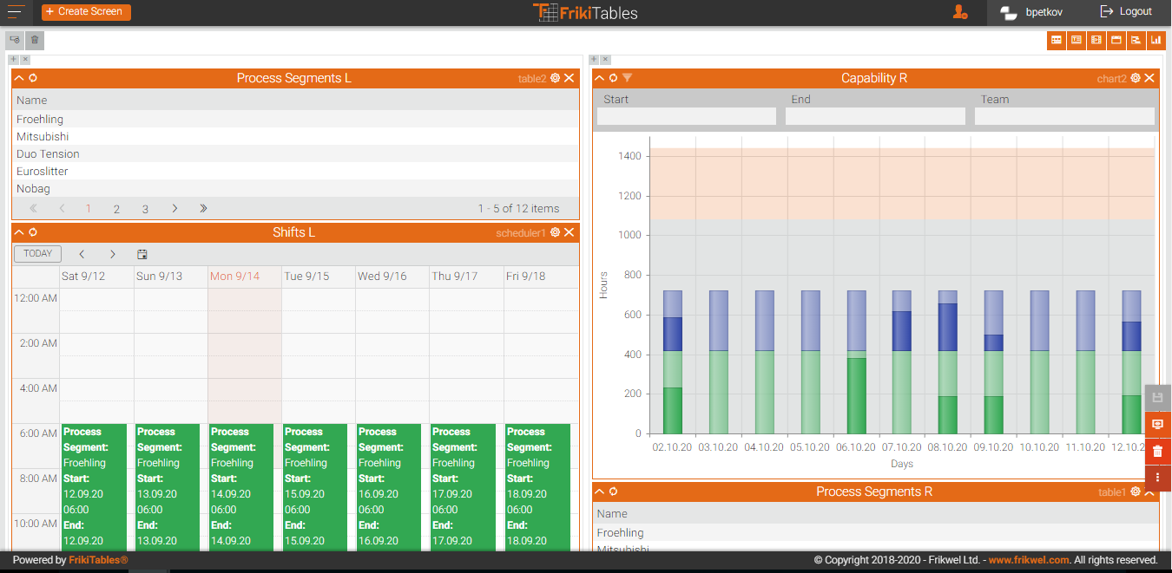
Task: Click the Team filter input field
Action: (x=1064, y=116)
